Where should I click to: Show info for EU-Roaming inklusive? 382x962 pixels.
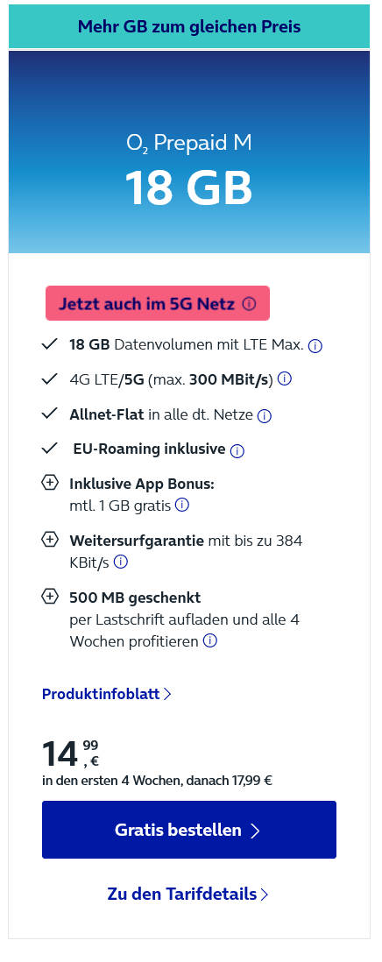tap(237, 451)
